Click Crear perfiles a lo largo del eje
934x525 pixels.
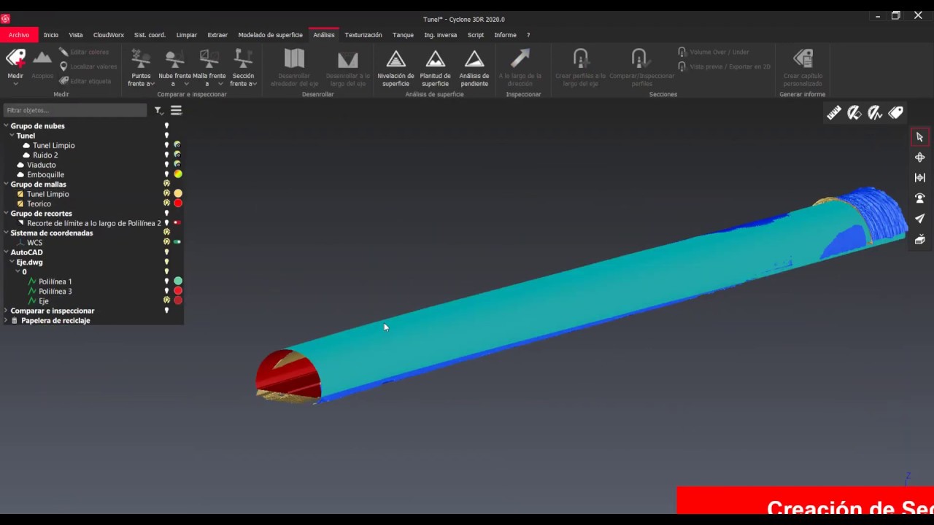pos(580,67)
